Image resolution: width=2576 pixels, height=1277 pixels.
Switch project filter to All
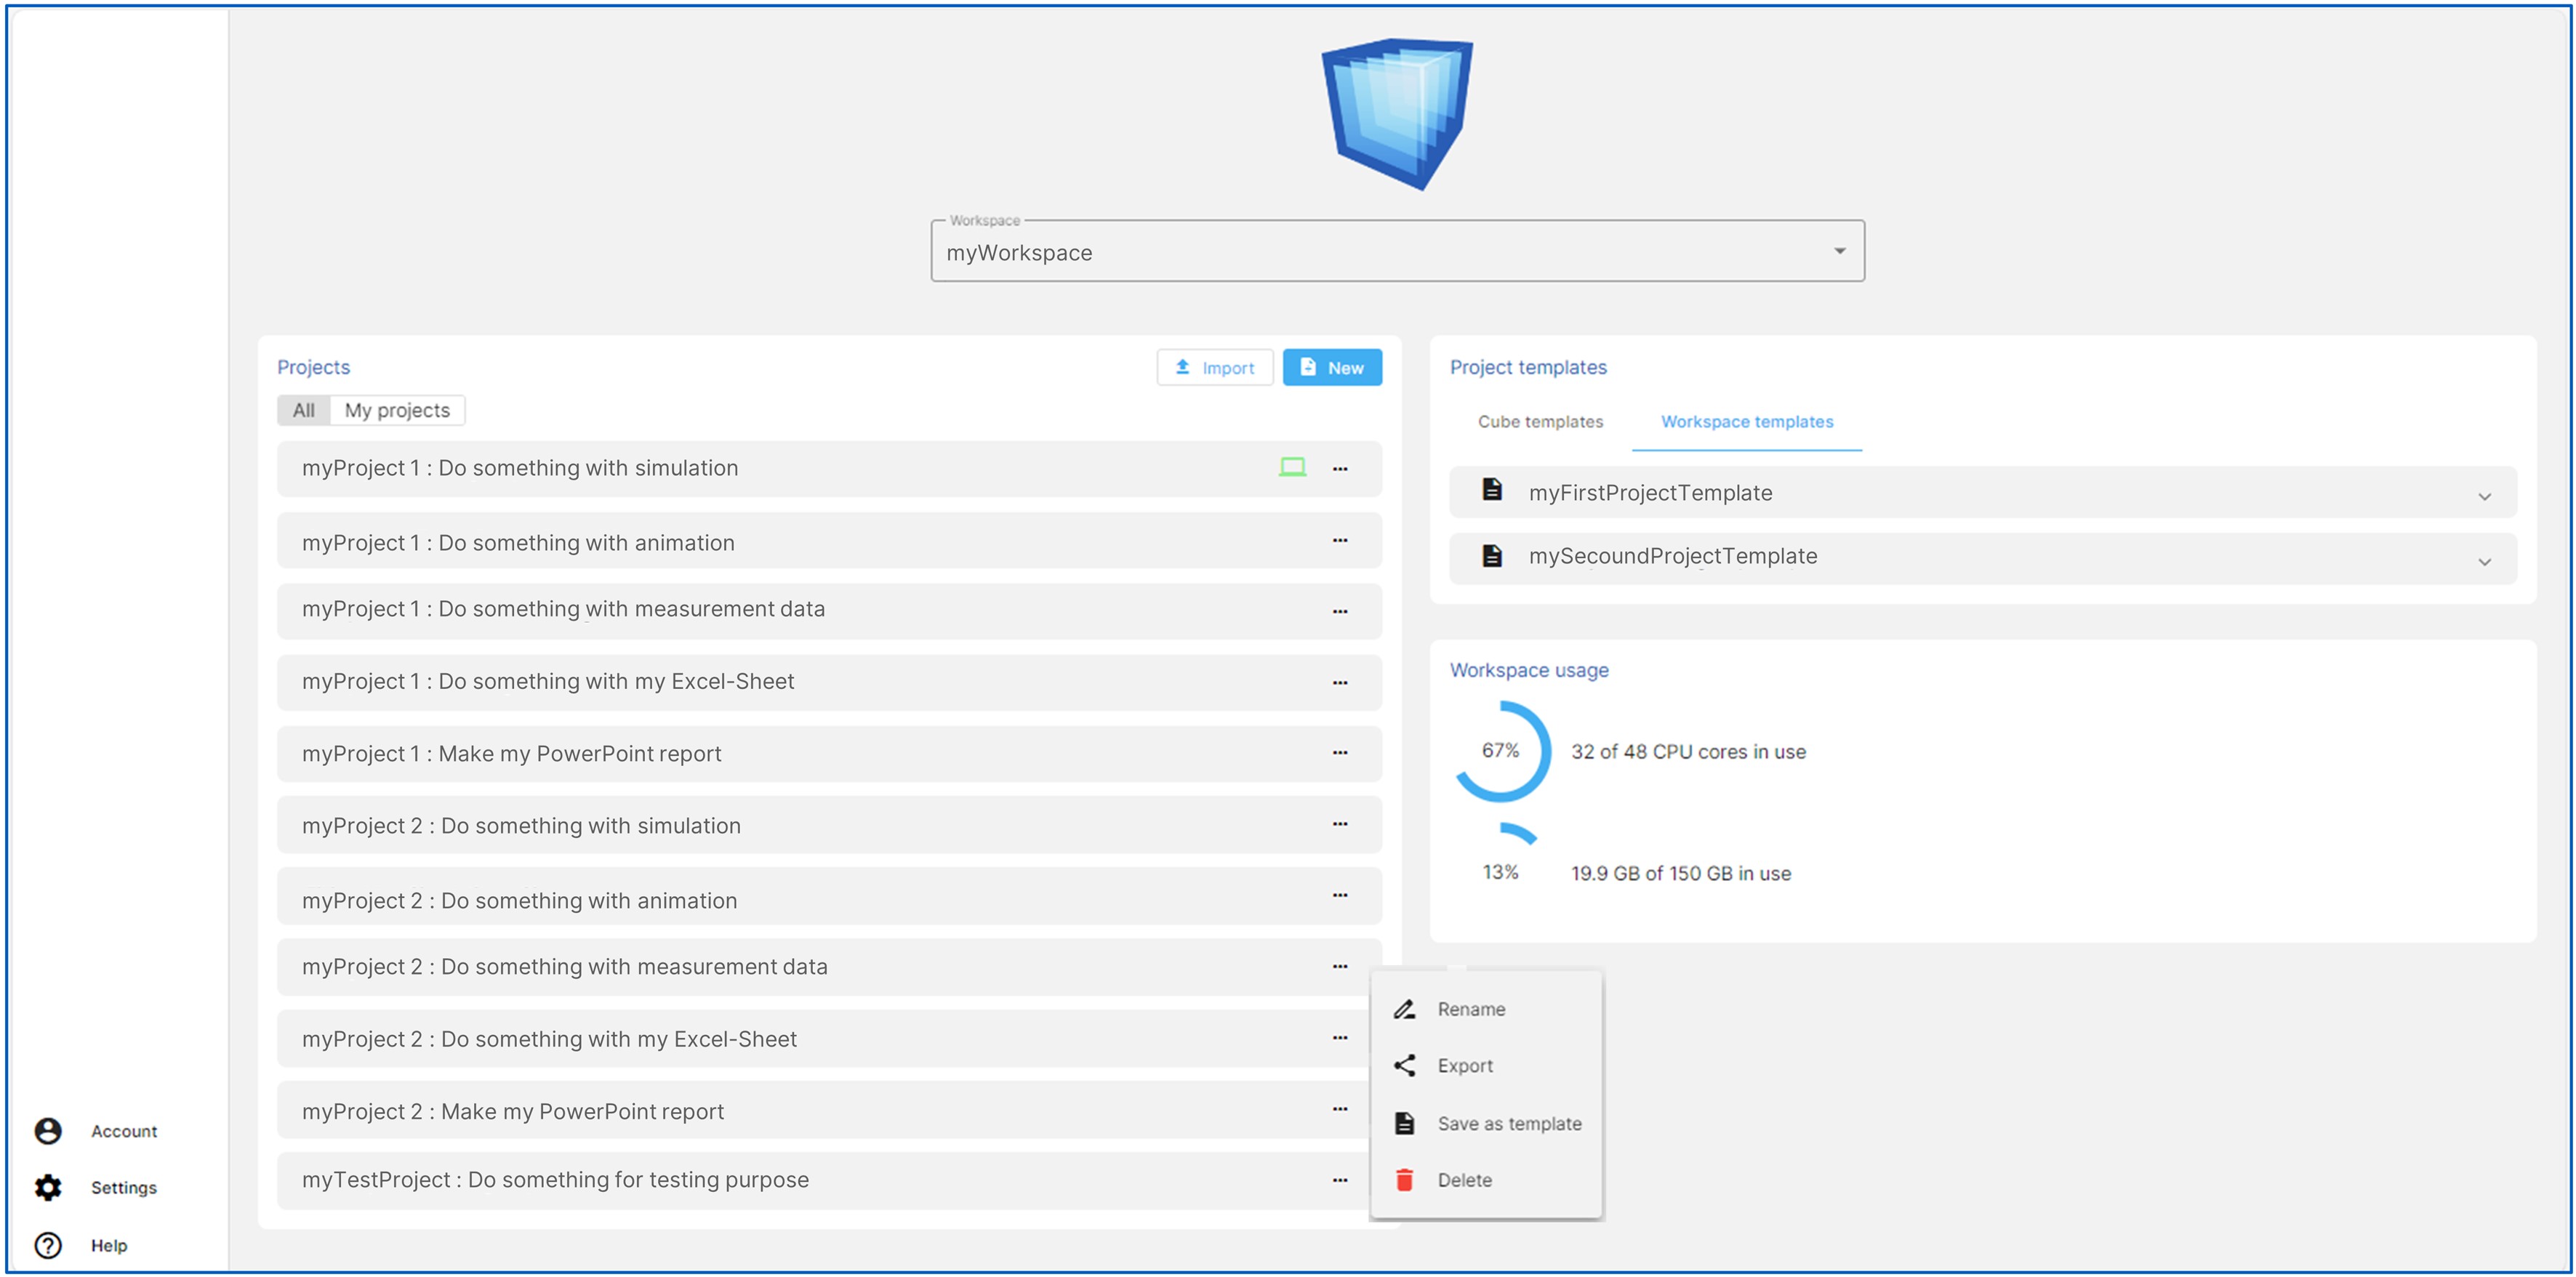[x=303, y=410]
